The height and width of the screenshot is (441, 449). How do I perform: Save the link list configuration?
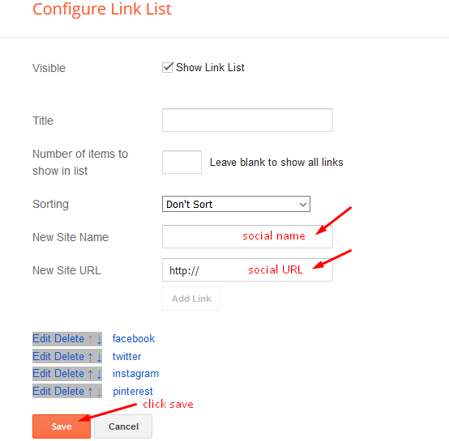pyautogui.click(x=62, y=426)
